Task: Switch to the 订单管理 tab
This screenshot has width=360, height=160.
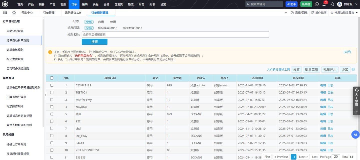Action: click(49, 13)
